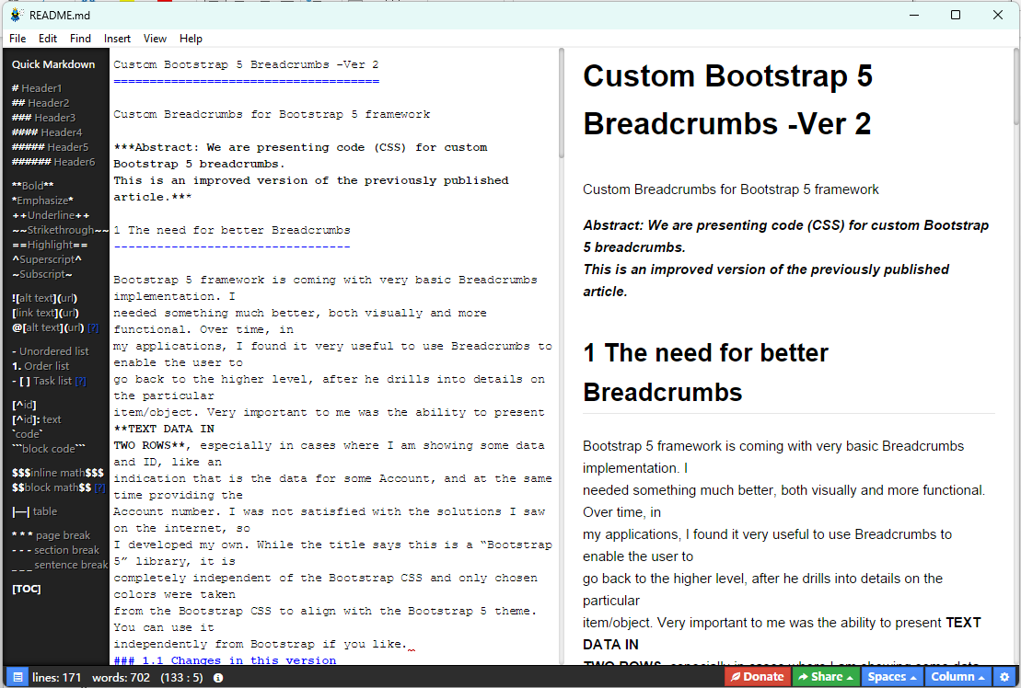Insert superscript markdown
The height and width of the screenshot is (688, 1021).
42,258
